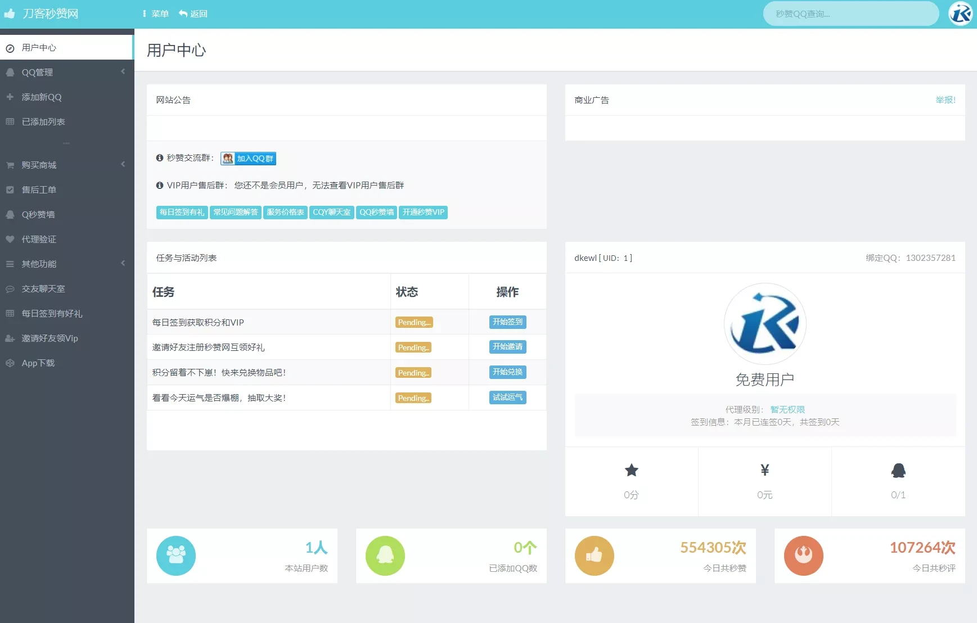The height and width of the screenshot is (623, 977).
Task: Click the QQ penguin count icon
Action: [898, 470]
